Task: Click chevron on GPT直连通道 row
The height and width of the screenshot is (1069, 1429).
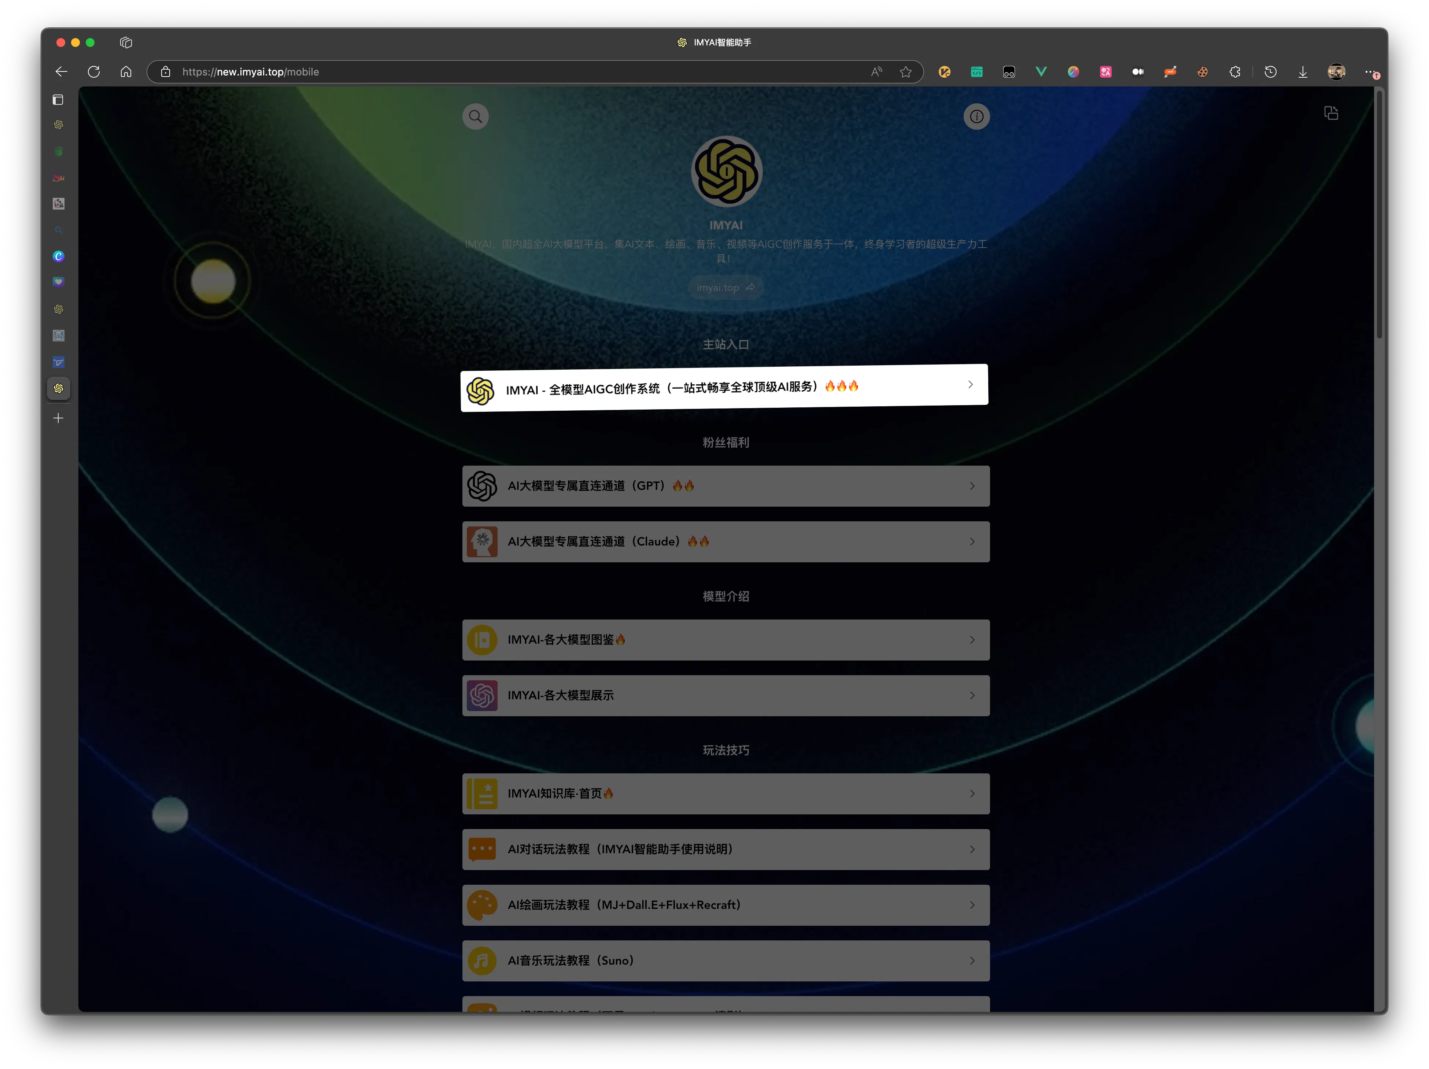Action: click(972, 486)
